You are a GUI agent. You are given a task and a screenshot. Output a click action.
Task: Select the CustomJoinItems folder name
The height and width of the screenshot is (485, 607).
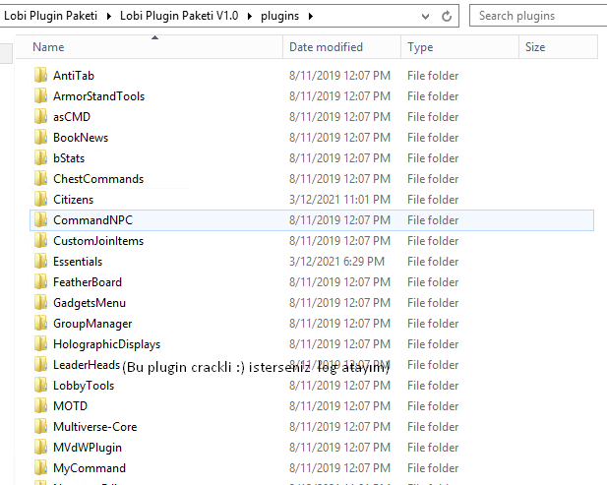pyautogui.click(x=98, y=241)
